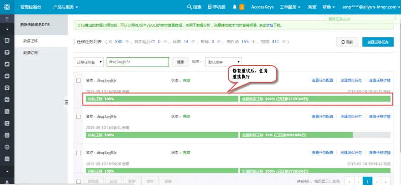This screenshot has width=401, height=185.
Task: Click the search magnifier icon in the top bar
Action: pyautogui.click(x=190, y=7)
